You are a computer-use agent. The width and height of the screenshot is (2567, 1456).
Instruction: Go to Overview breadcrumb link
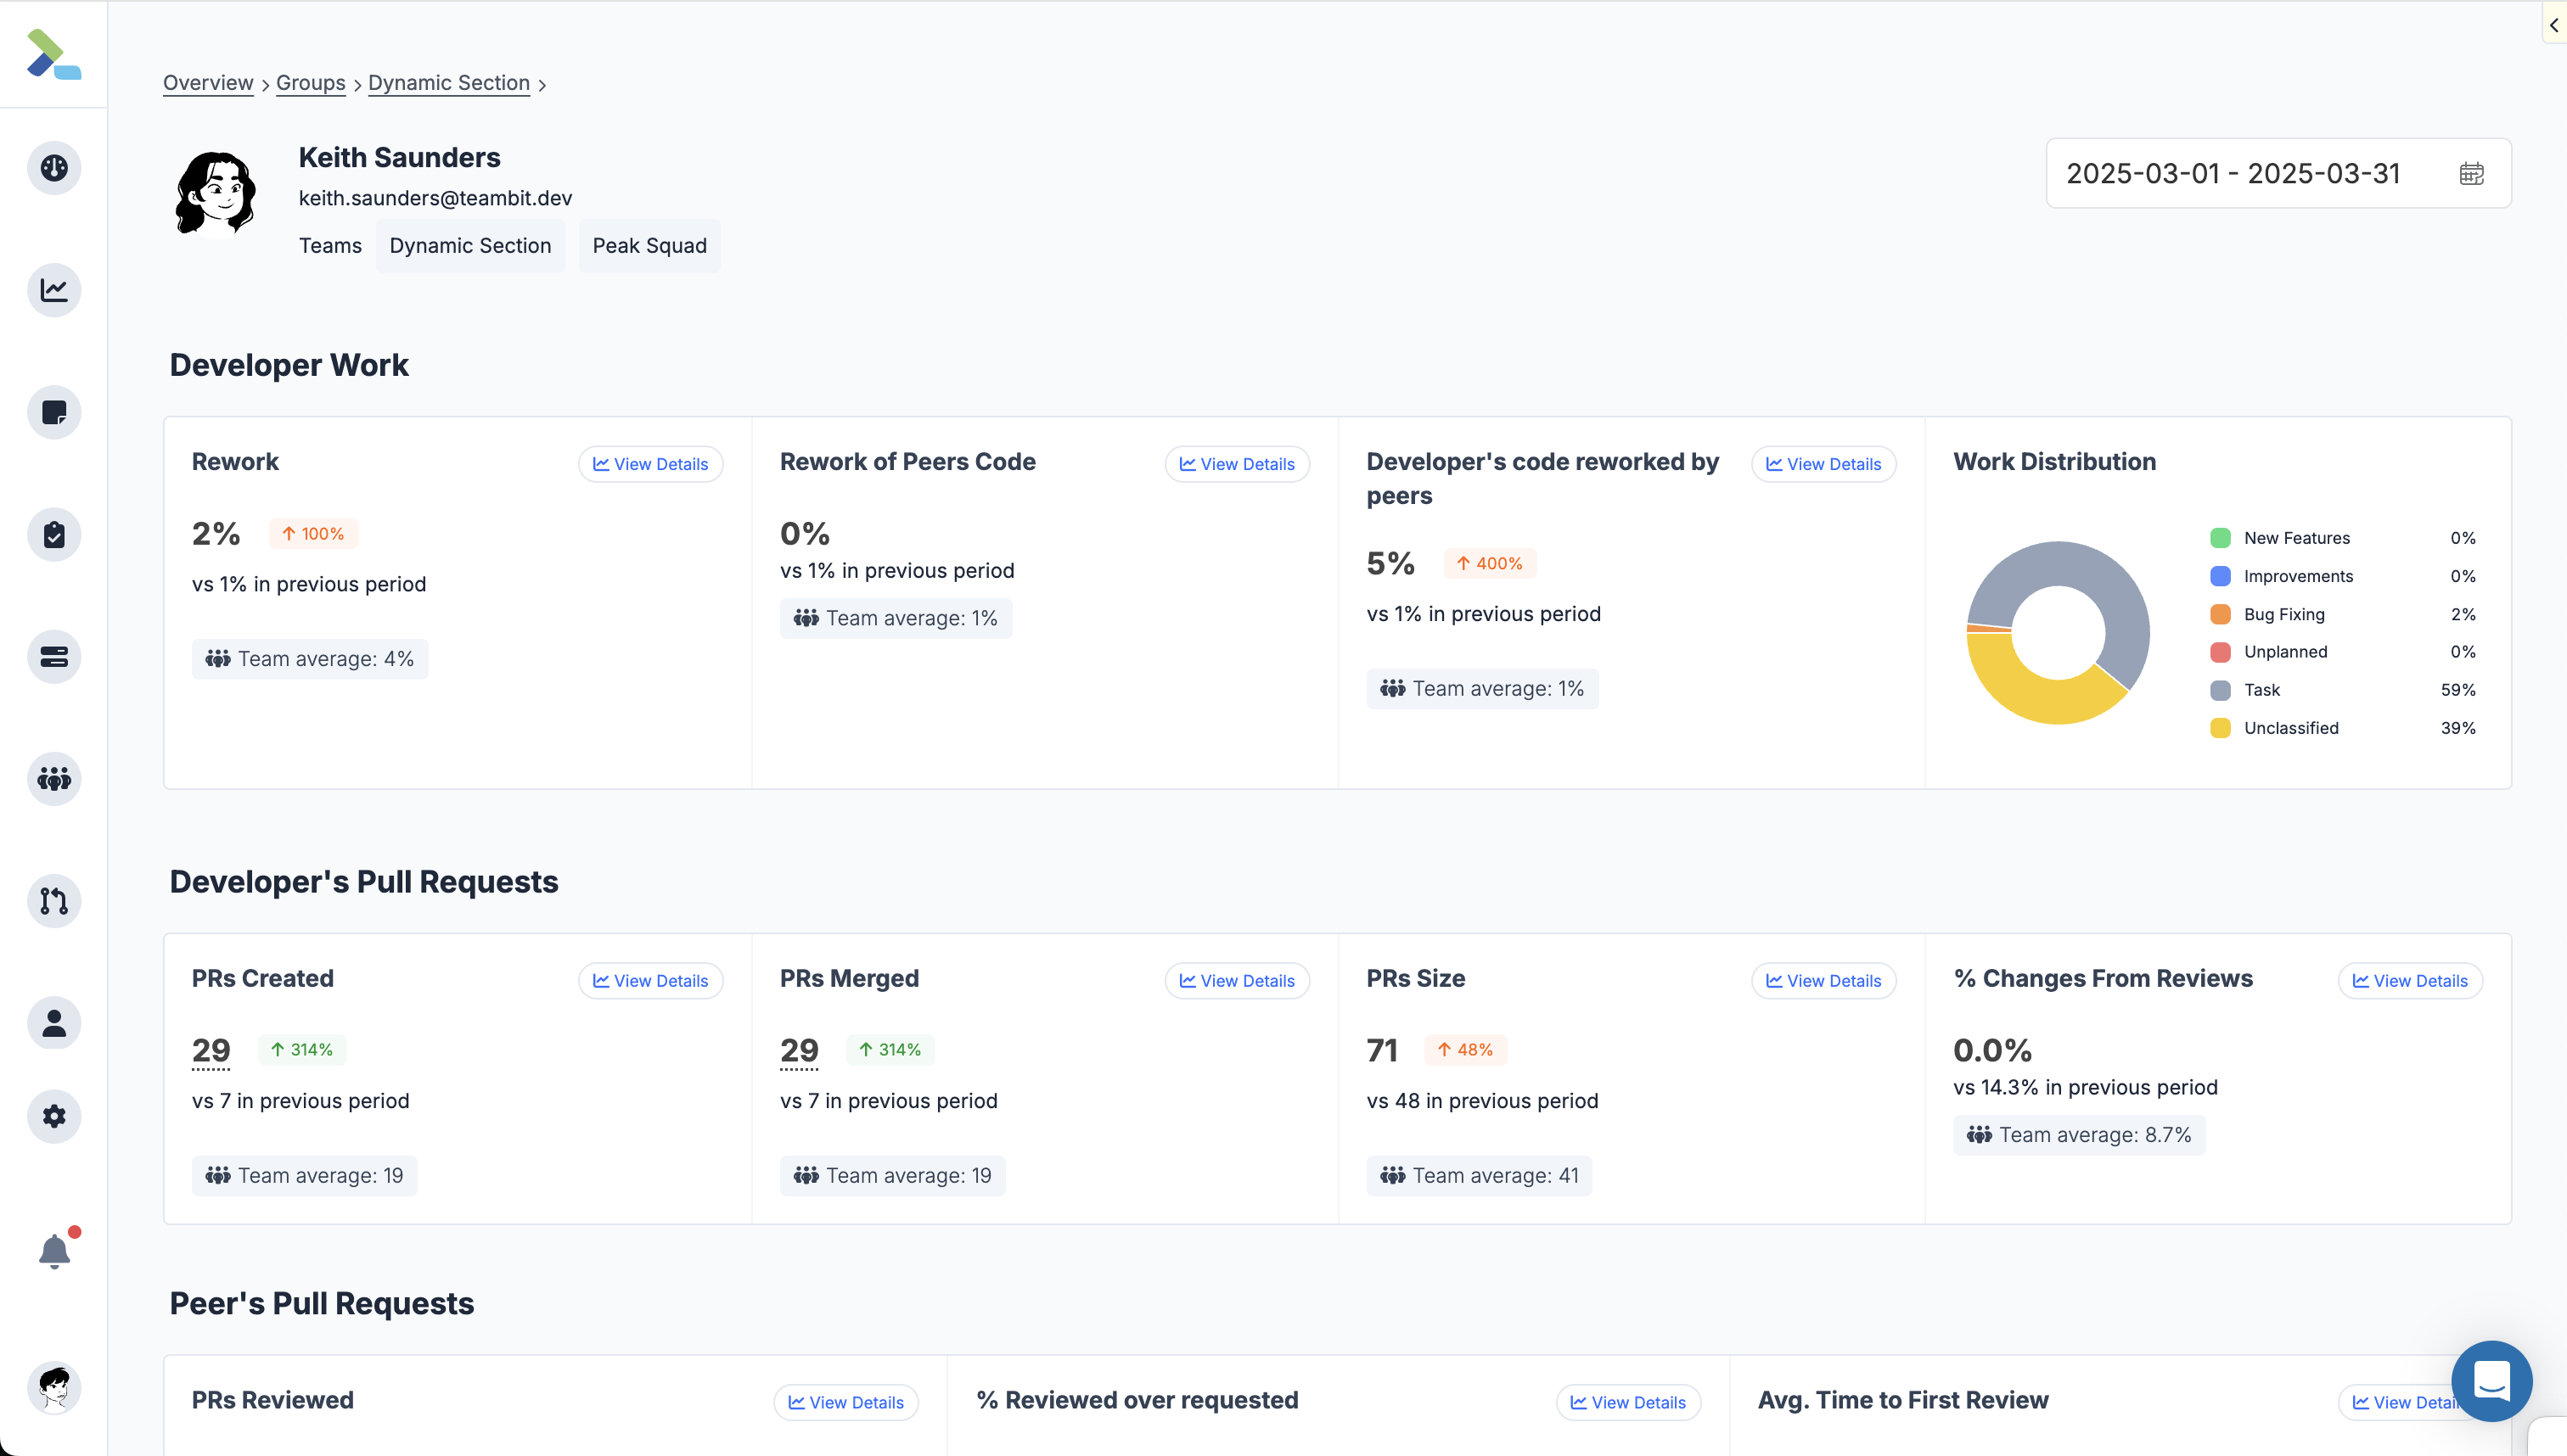pyautogui.click(x=208, y=83)
